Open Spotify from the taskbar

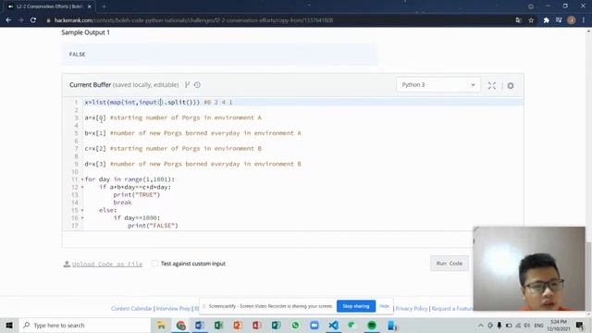click(372, 325)
